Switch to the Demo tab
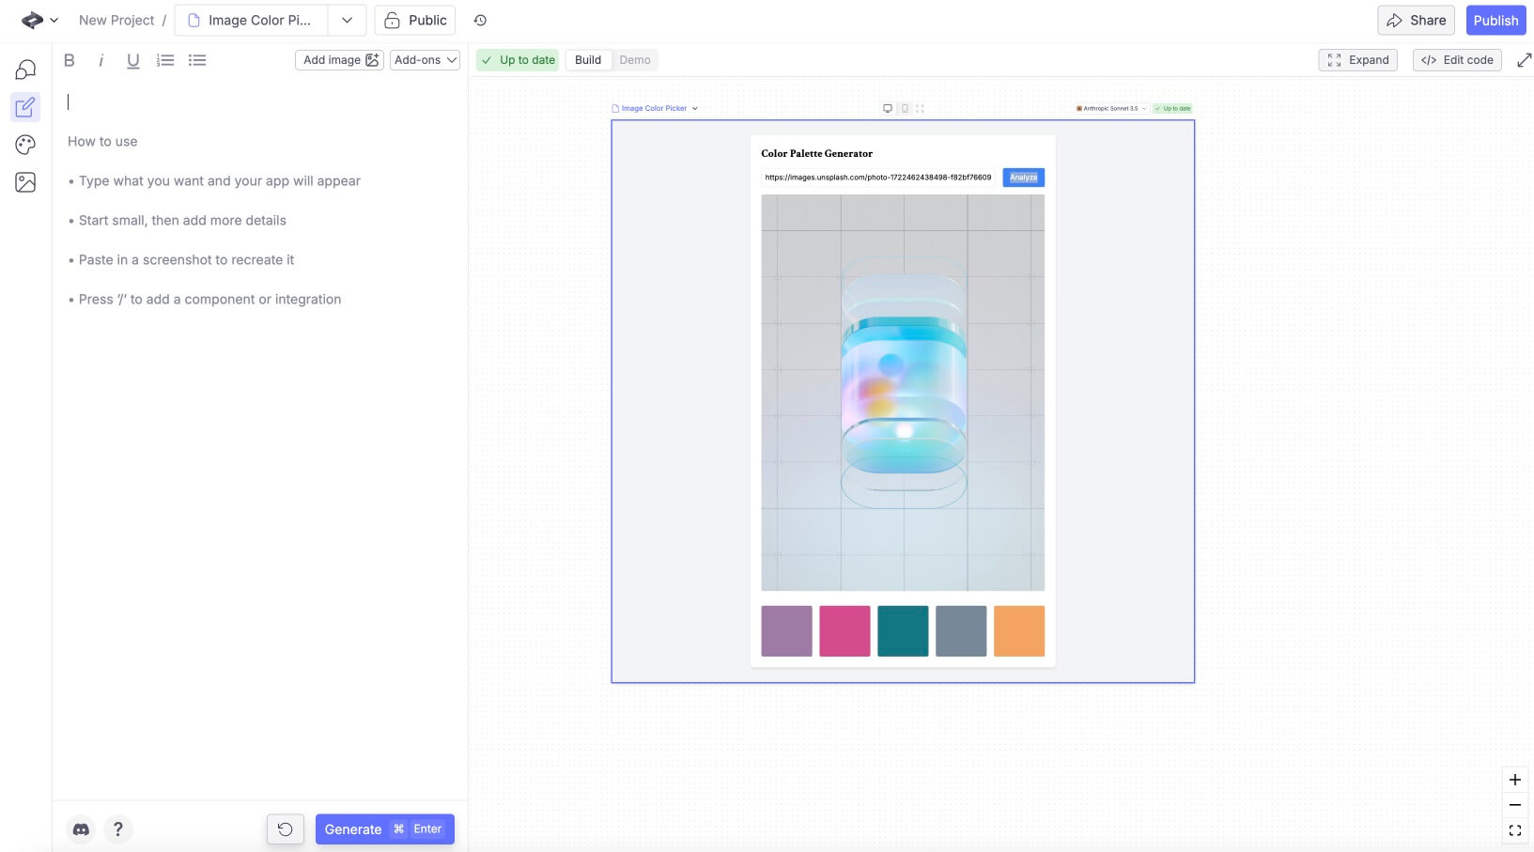Image resolution: width=1534 pixels, height=852 pixels. (x=635, y=60)
